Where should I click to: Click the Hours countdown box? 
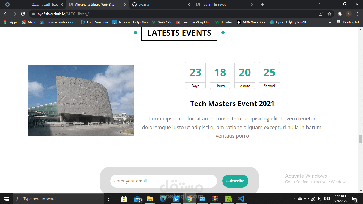tap(220, 75)
